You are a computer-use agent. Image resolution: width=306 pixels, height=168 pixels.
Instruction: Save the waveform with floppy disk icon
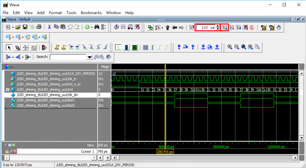point(25,27)
